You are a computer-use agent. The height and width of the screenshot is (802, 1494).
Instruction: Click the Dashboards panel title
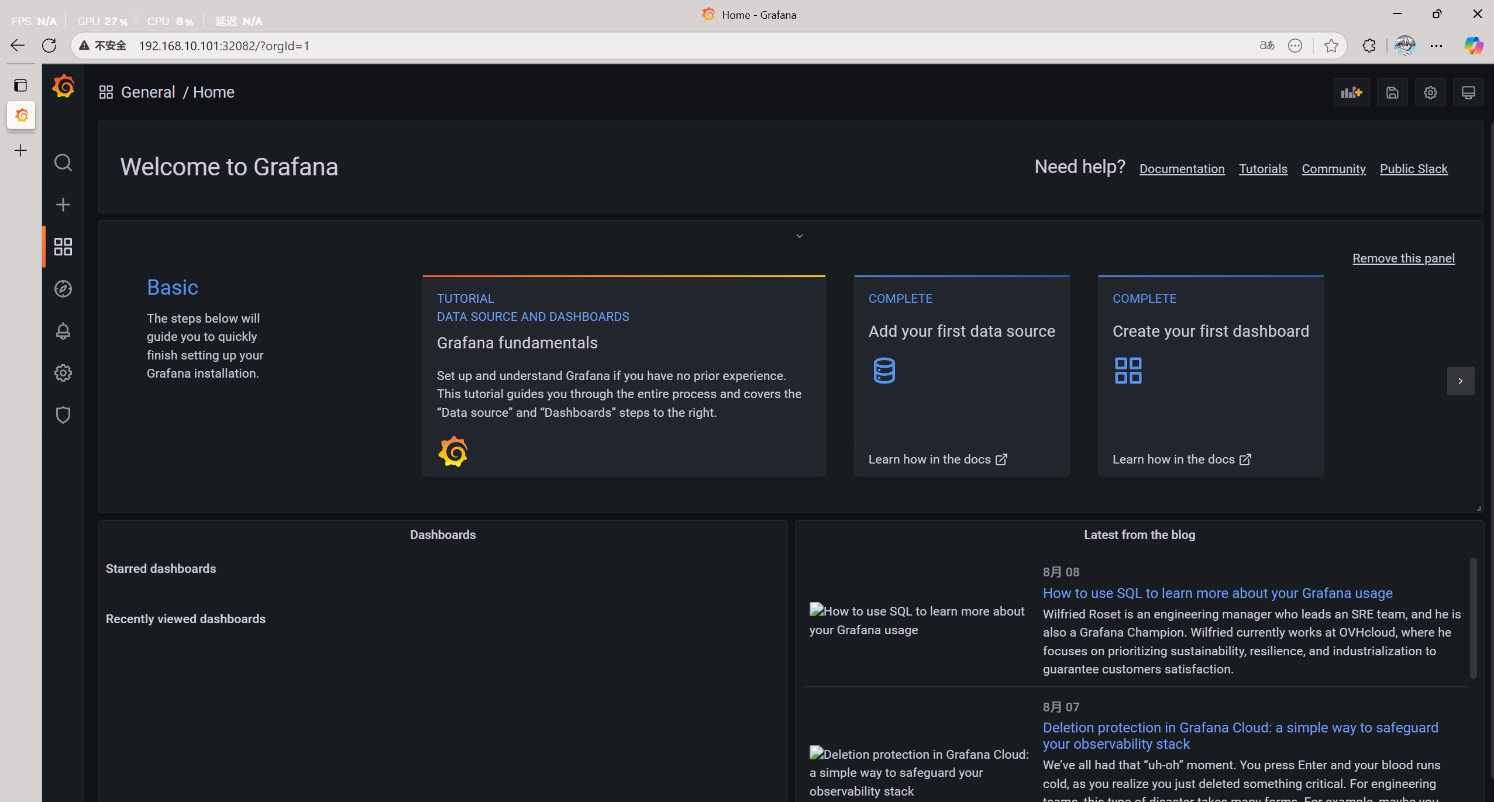tap(443, 535)
